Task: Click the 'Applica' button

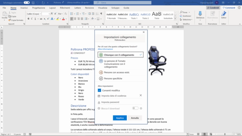Action: 120,118
